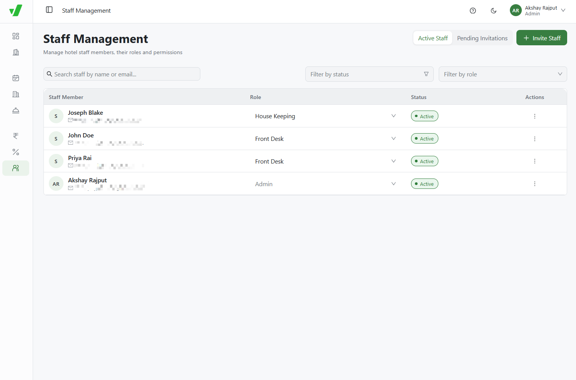Click the green checkmark app logo
Screen dimensions: 576x380
coord(16,10)
